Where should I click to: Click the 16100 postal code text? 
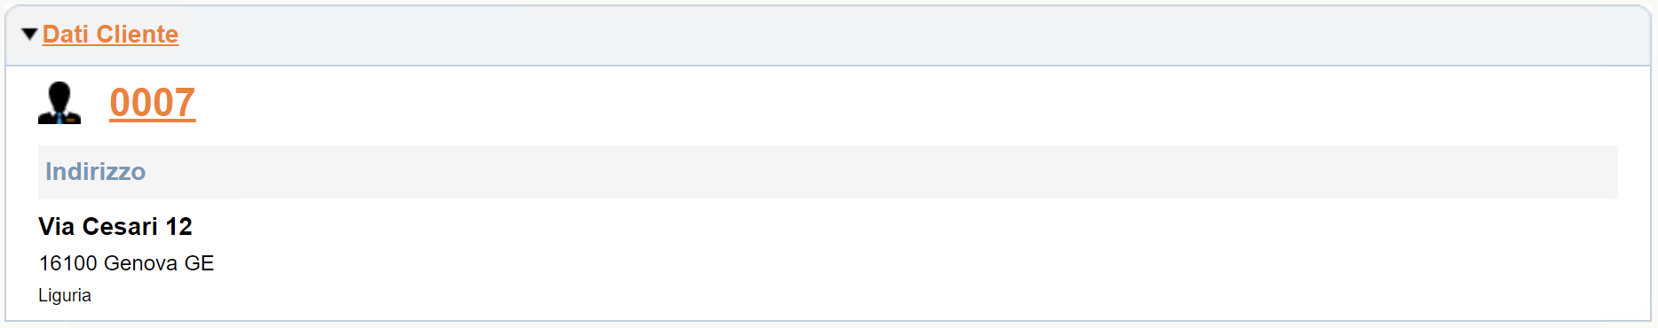[x=67, y=263]
